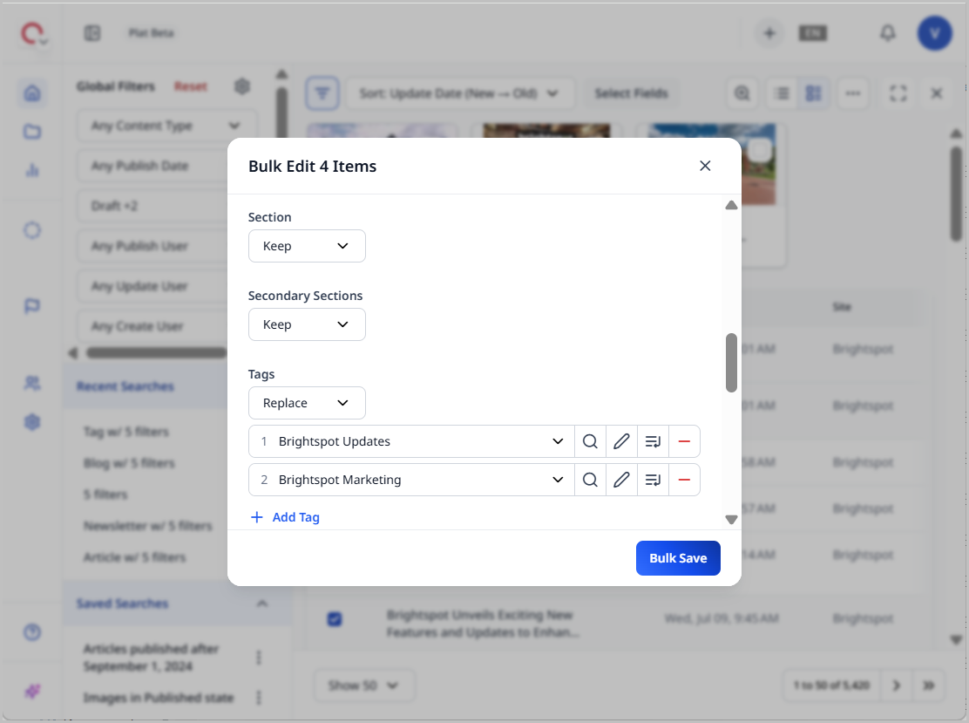Click the filter icon beside the Sort dropdown

click(x=322, y=93)
